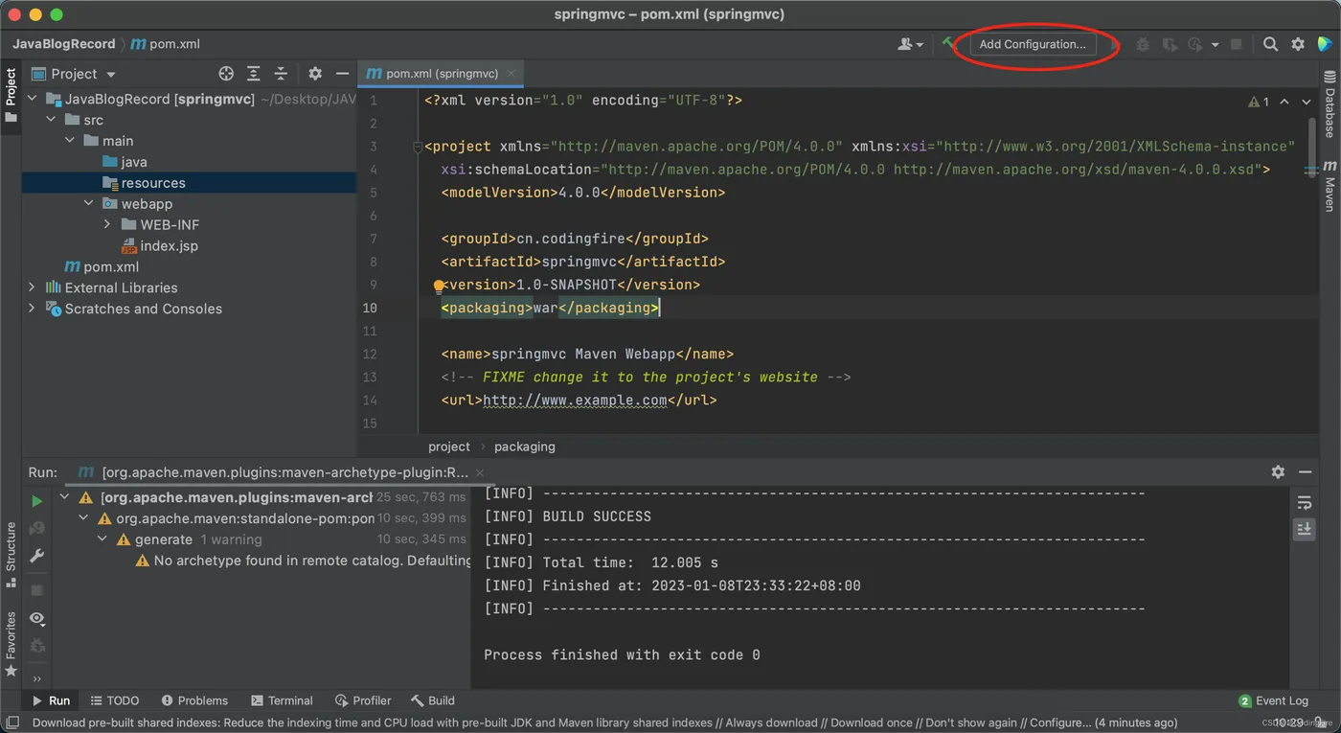The height and width of the screenshot is (733, 1341).
Task: Expand more Run actions double-chevron
Action: [37, 678]
